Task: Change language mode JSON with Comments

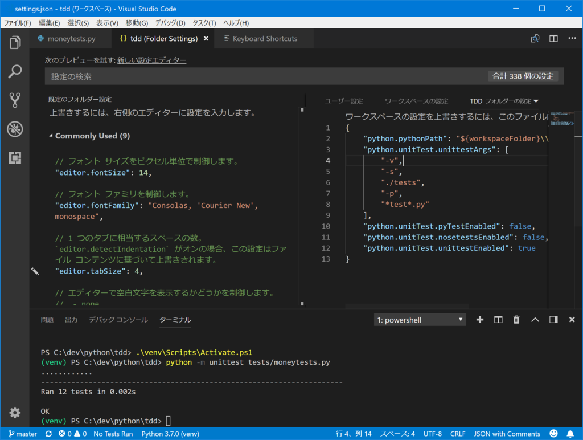Action: (507, 434)
